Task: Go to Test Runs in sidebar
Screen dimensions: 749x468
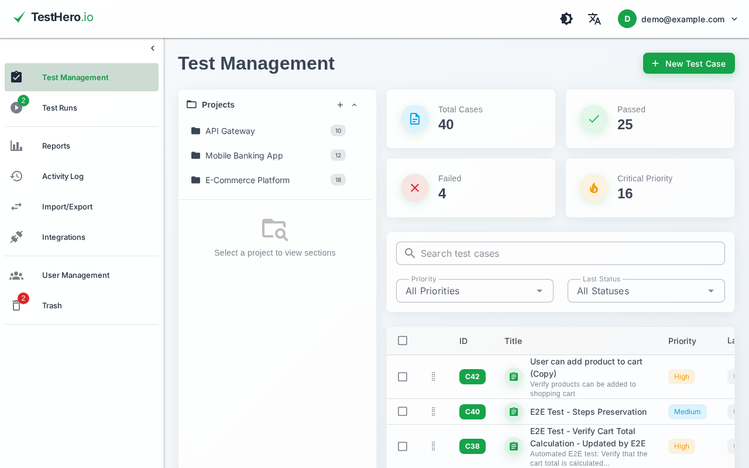Action: click(81, 108)
